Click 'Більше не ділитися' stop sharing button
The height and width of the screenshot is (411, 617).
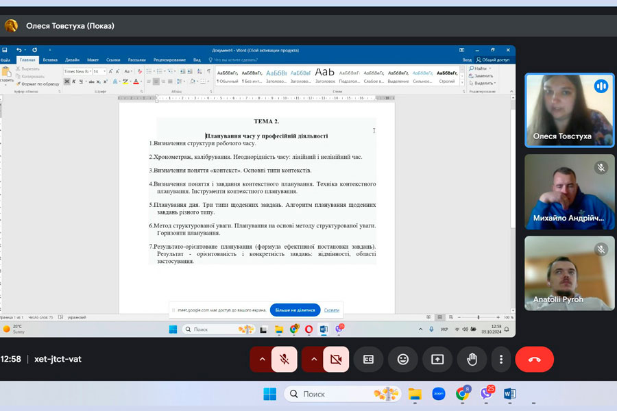[295, 310]
